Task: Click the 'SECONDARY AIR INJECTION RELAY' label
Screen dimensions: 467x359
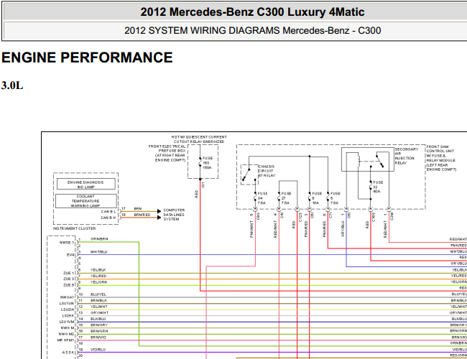Action: coord(406,156)
